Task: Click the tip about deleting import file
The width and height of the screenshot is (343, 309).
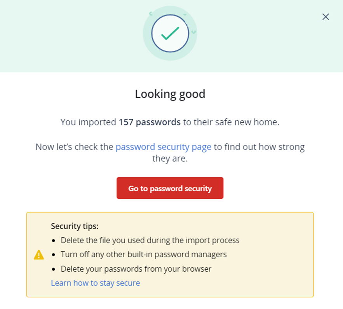Action: (150, 240)
